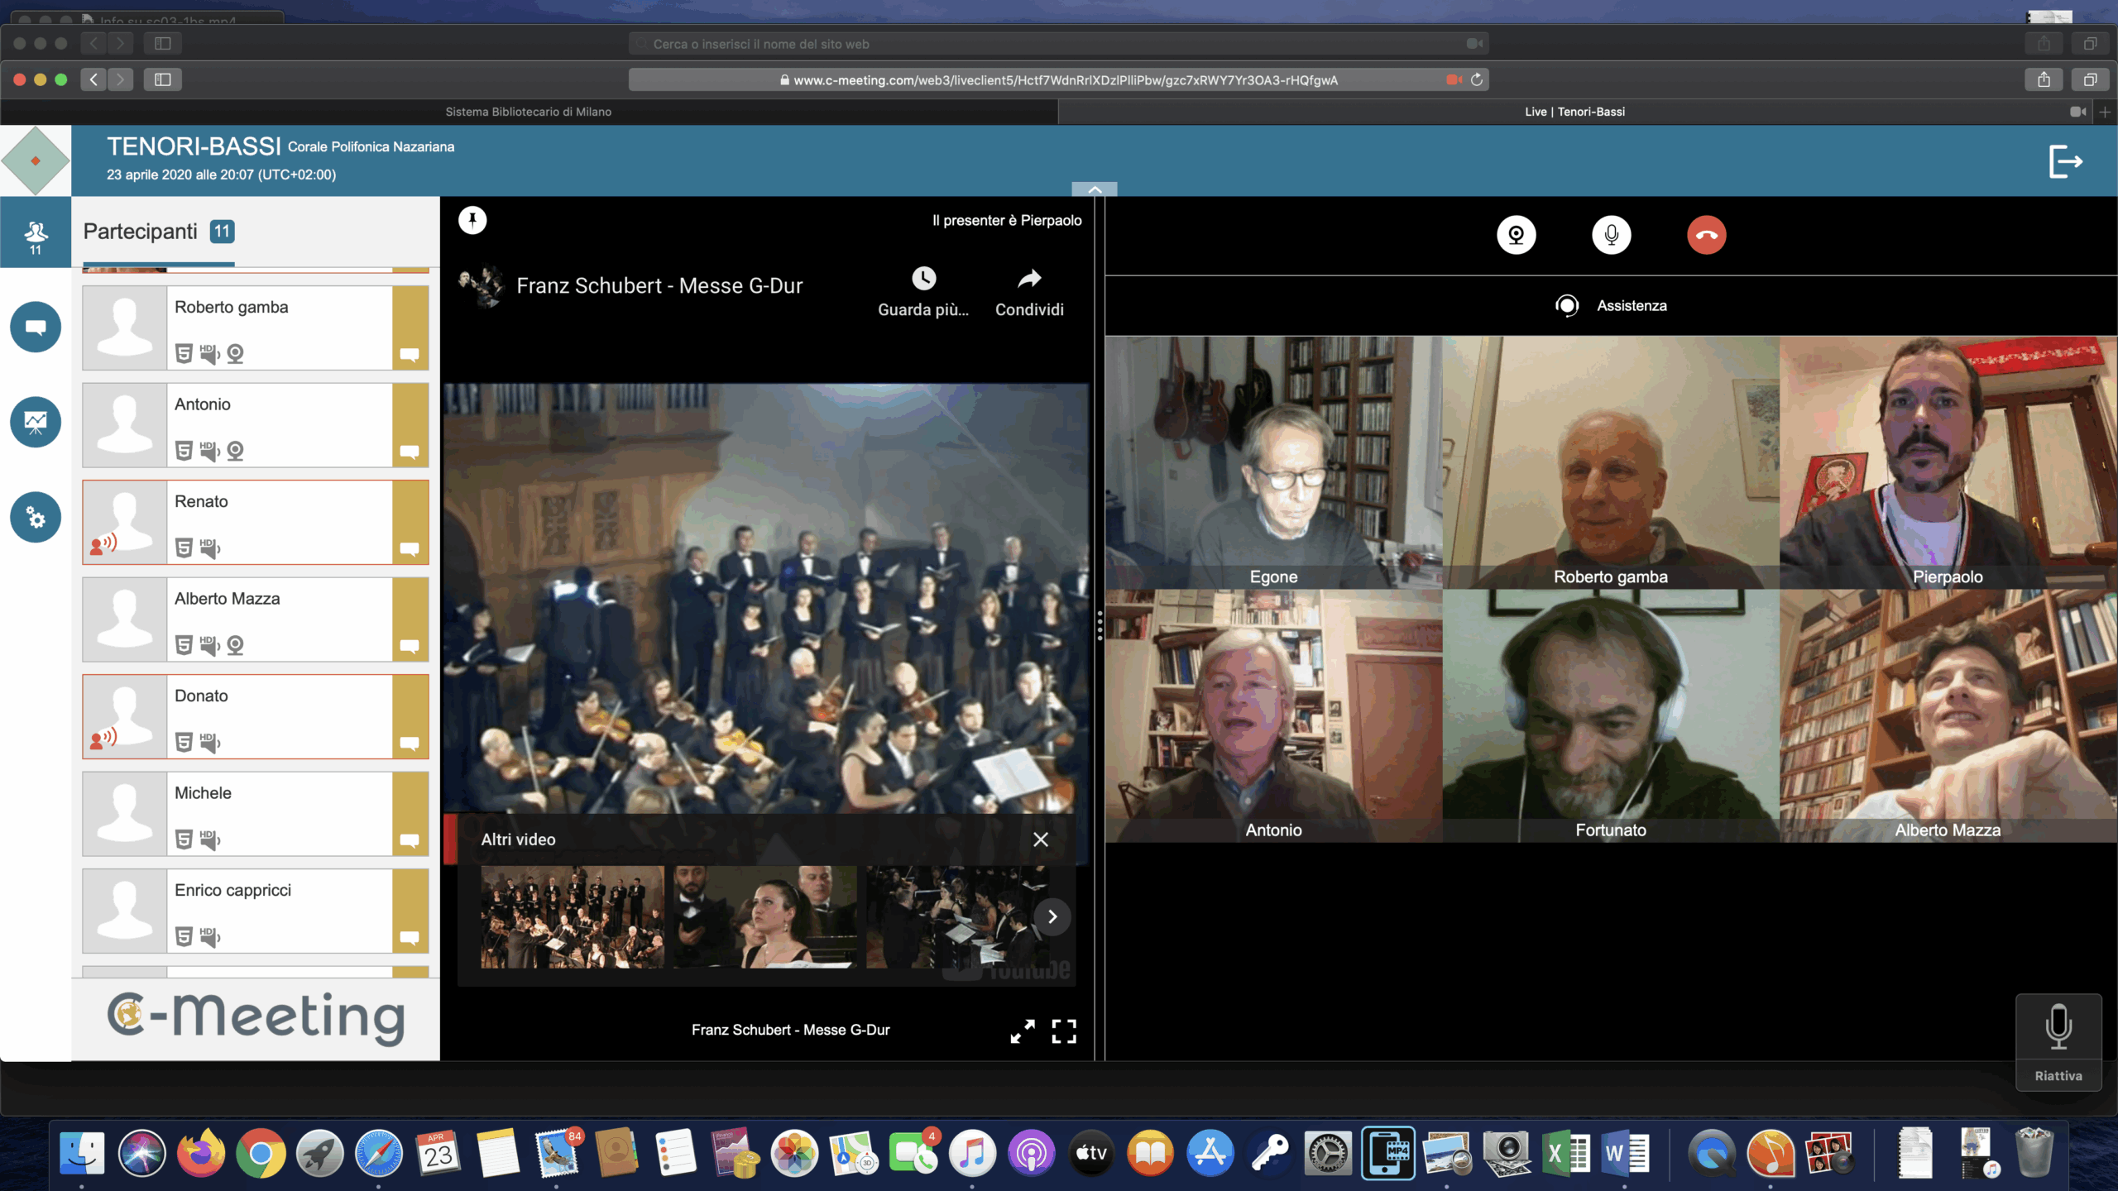This screenshot has height=1191, width=2118.
Task: Select the Live | Tenori-Bassi tab
Action: (1574, 112)
